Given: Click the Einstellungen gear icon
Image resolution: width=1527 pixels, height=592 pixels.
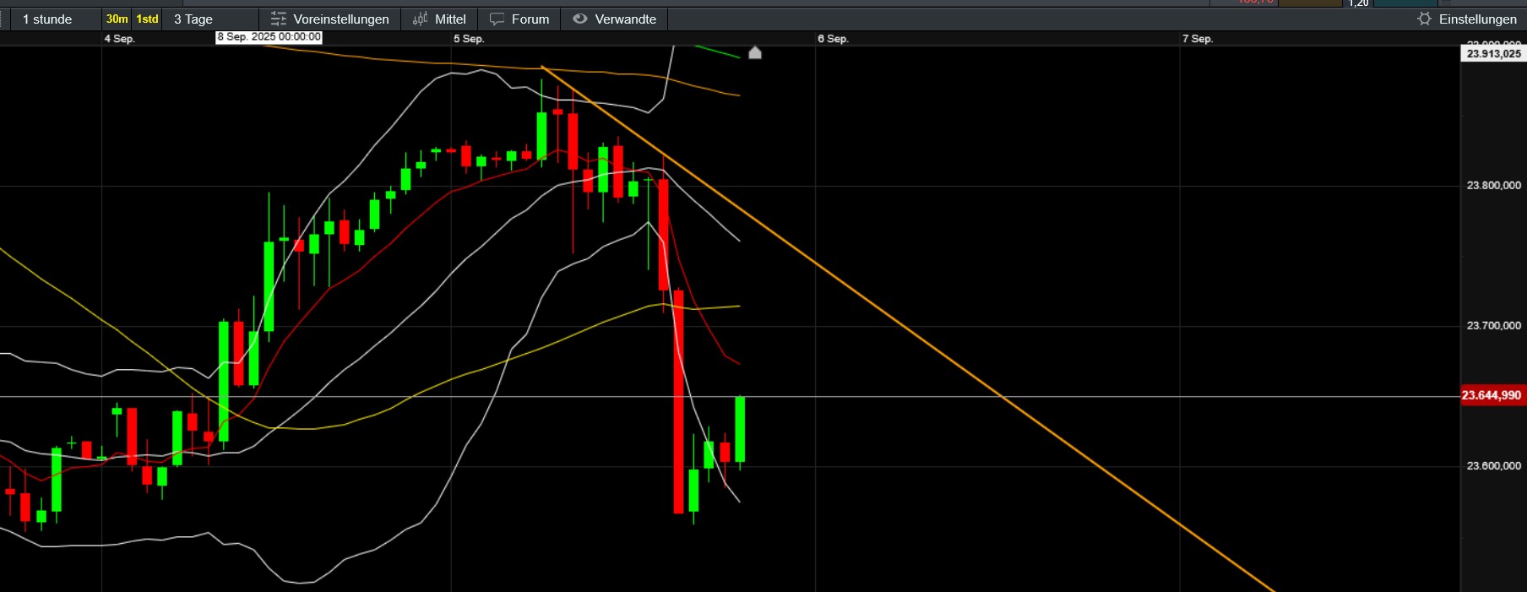Looking at the screenshot, I should [1424, 19].
